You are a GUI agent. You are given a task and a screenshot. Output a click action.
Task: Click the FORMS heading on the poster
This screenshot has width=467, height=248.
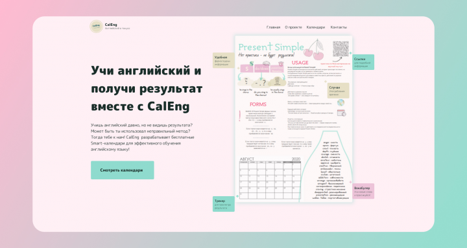pos(258,104)
